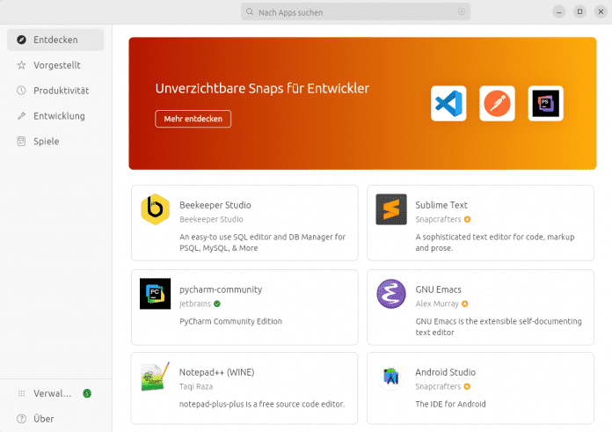Image resolution: width=612 pixels, height=432 pixels.
Task: Close the app store window
Action: 601,11
